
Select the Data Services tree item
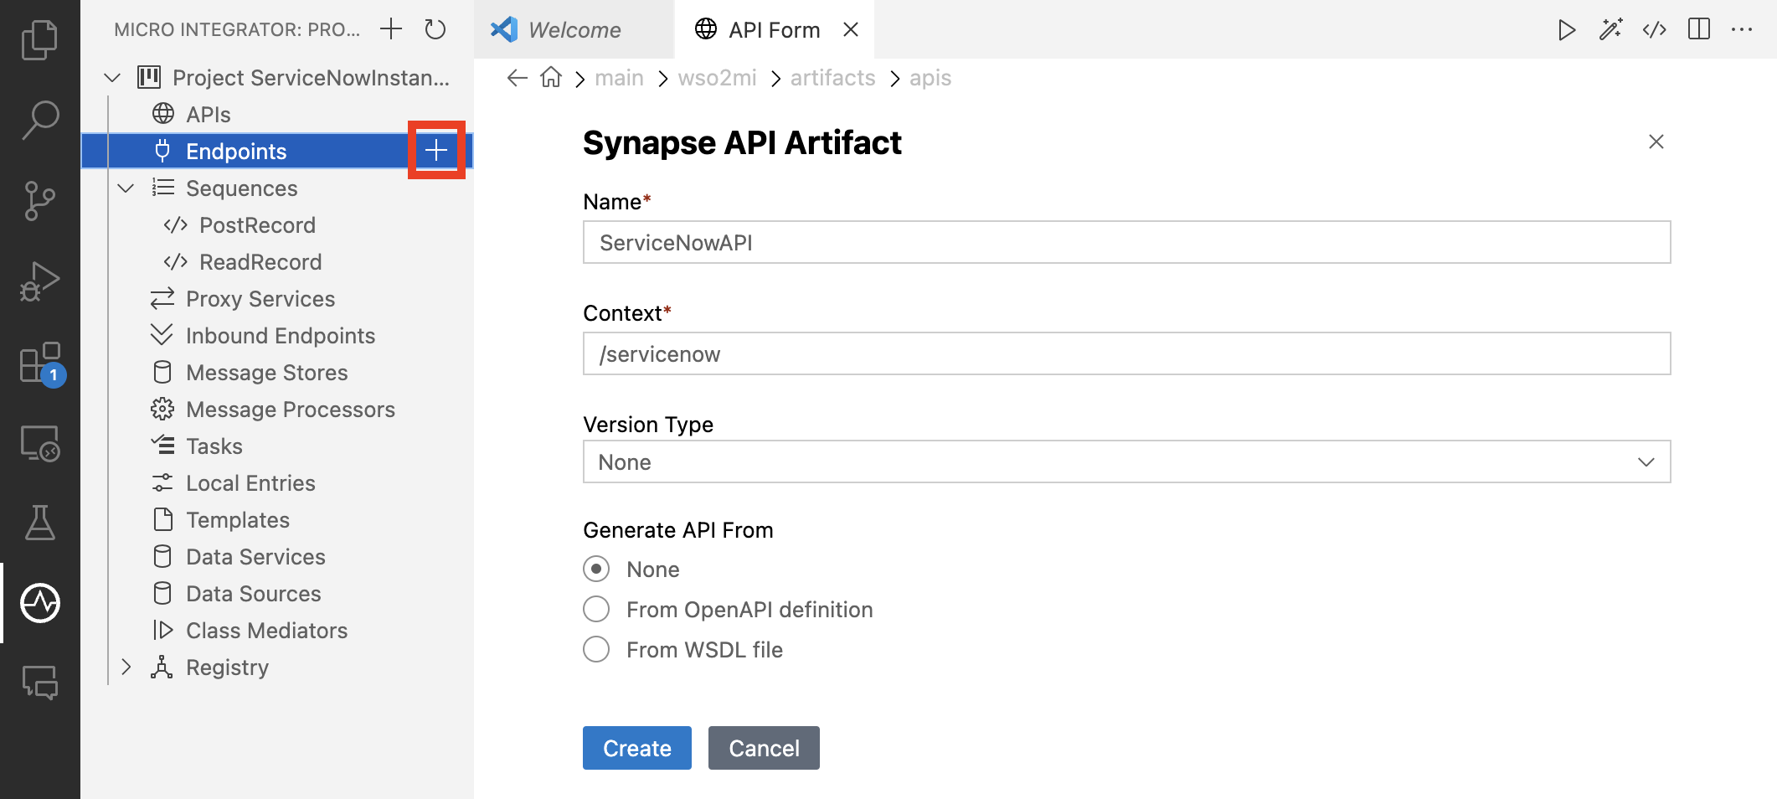(277, 557)
